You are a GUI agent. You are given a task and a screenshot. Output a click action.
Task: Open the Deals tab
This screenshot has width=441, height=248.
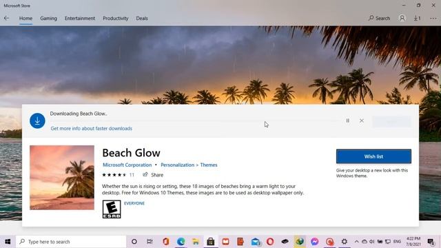(142, 19)
